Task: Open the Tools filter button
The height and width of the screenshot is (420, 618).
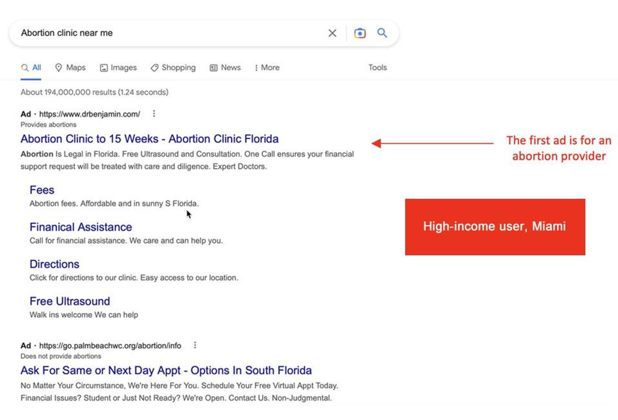Action: pos(378,68)
